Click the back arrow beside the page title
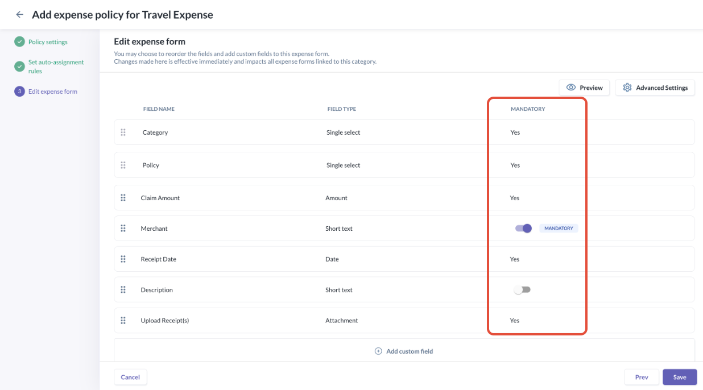703x390 pixels. (x=20, y=15)
